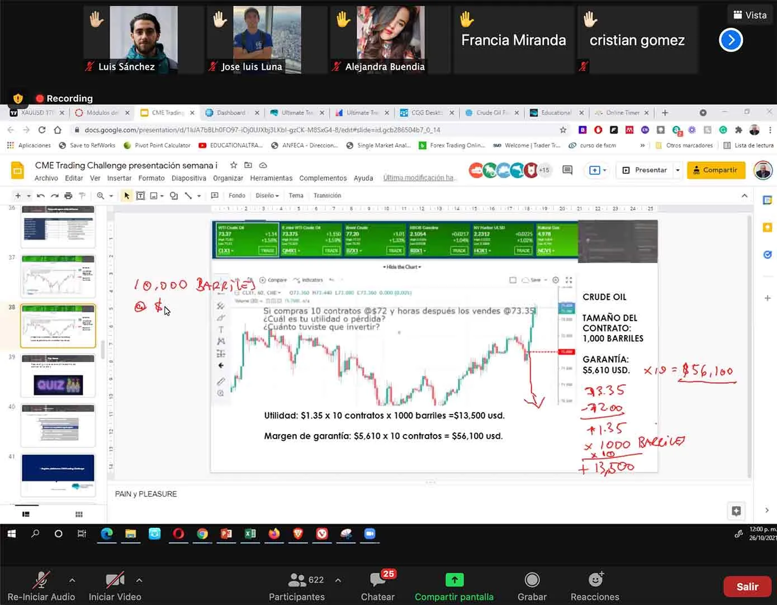The width and height of the screenshot is (777, 605).
Task: Click the zoom magnifier in Slides toolbar
Action: (x=101, y=196)
